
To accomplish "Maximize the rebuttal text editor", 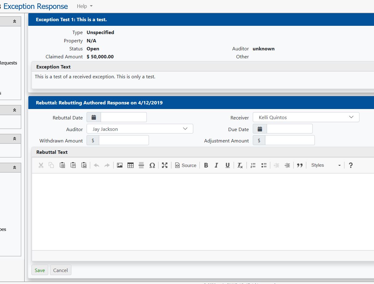I will [165, 165].
